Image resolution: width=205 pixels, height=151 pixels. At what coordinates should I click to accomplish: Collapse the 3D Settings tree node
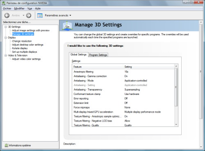coord(6,27)
